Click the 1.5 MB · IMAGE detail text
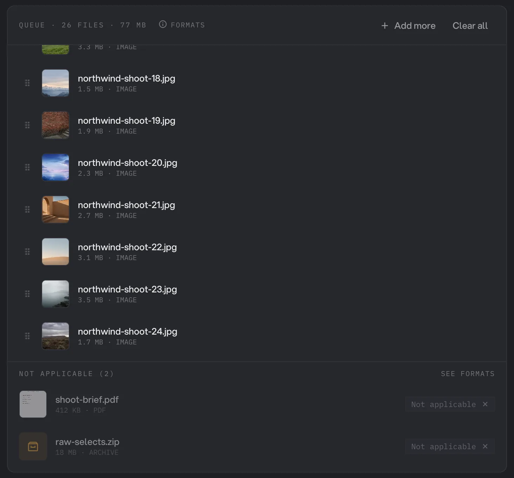 click(x=107, y=89)
